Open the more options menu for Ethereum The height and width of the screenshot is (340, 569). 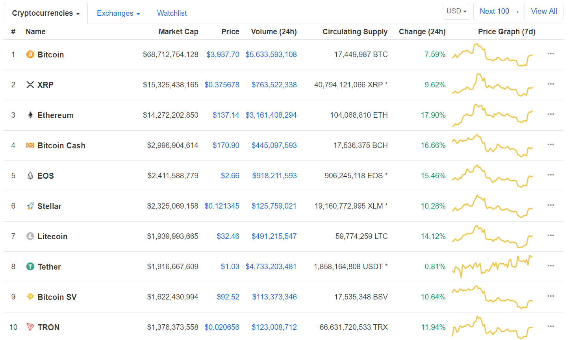coord(551,114)
